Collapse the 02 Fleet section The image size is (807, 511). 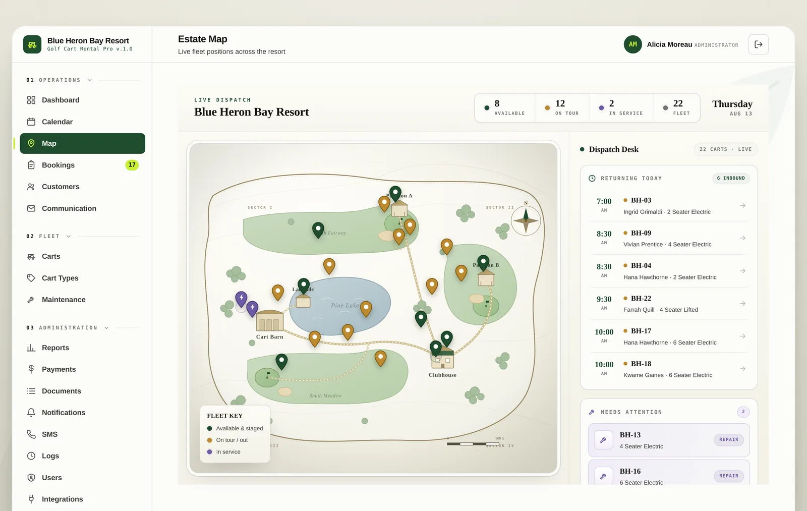pyautogui.click(x=69, y=236)
